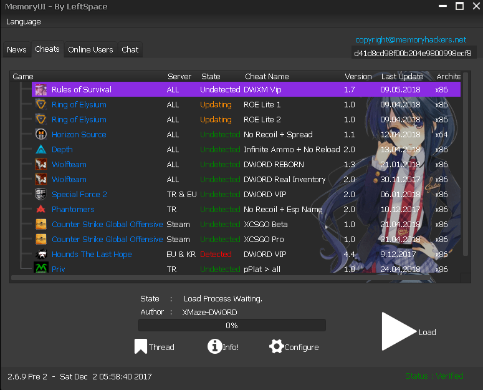Click the 0% load progress bar

tap(232, 325)
